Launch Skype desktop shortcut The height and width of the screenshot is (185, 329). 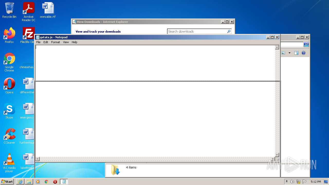pyautogui.click(x=9, y=111)
